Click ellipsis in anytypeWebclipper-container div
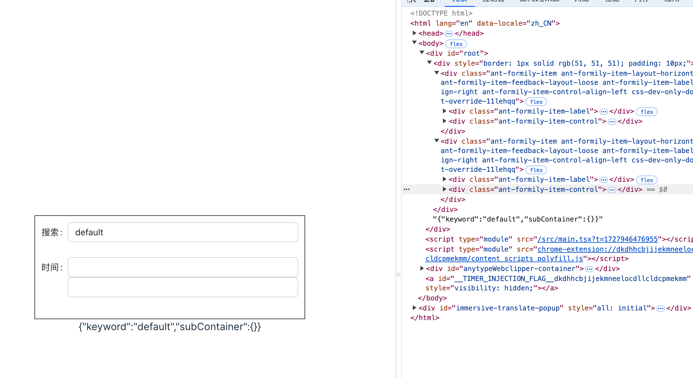This screenshot has width=693, height=378. 589,269
